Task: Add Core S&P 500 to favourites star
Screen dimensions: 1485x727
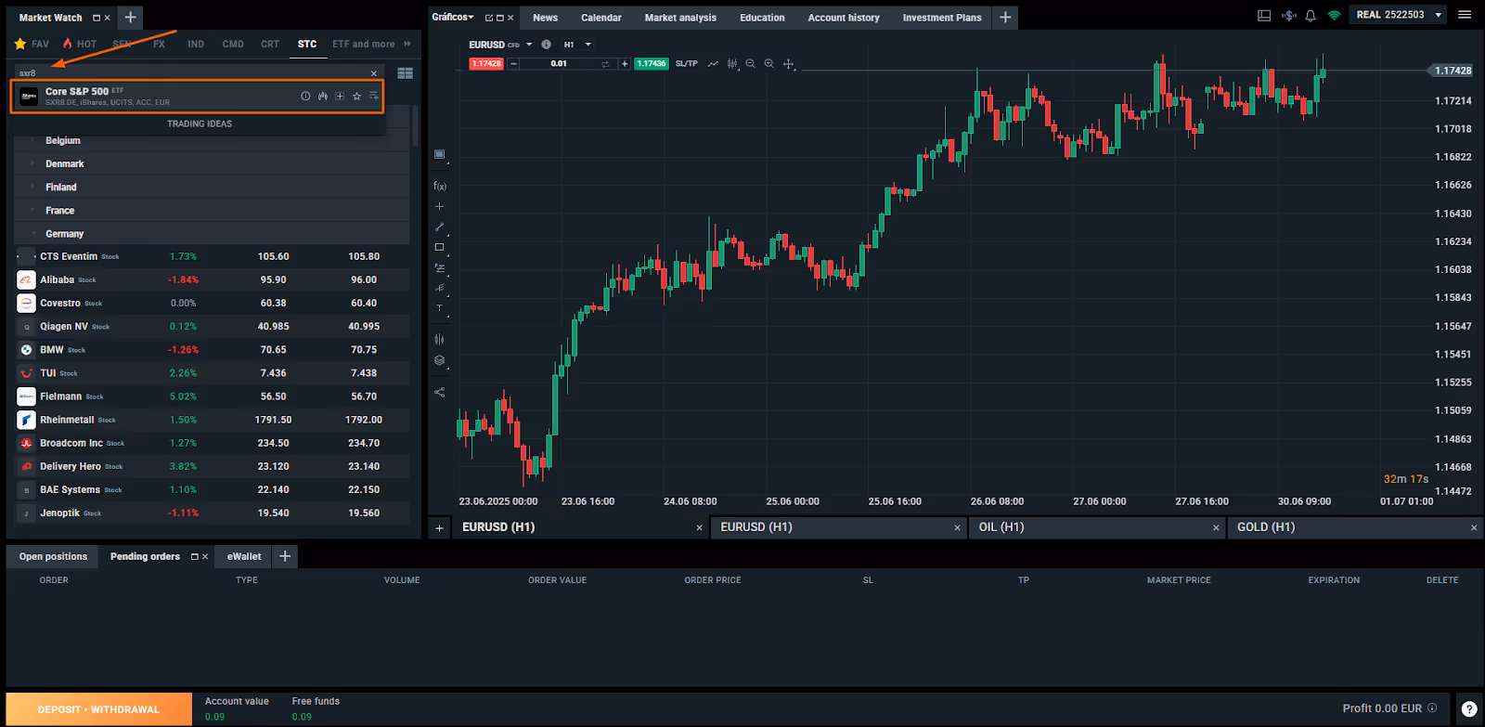Action: coord(356,96)
